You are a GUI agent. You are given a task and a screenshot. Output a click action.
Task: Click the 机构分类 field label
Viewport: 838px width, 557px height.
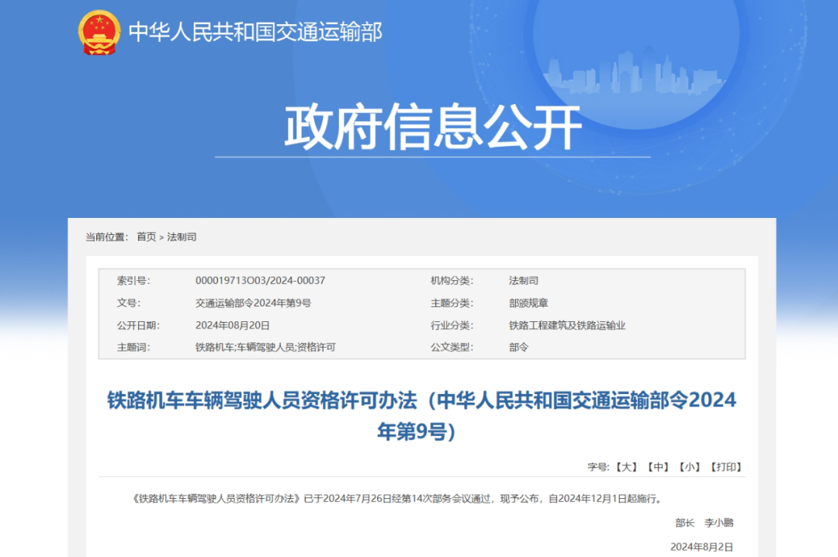click(x=452, y=281)
